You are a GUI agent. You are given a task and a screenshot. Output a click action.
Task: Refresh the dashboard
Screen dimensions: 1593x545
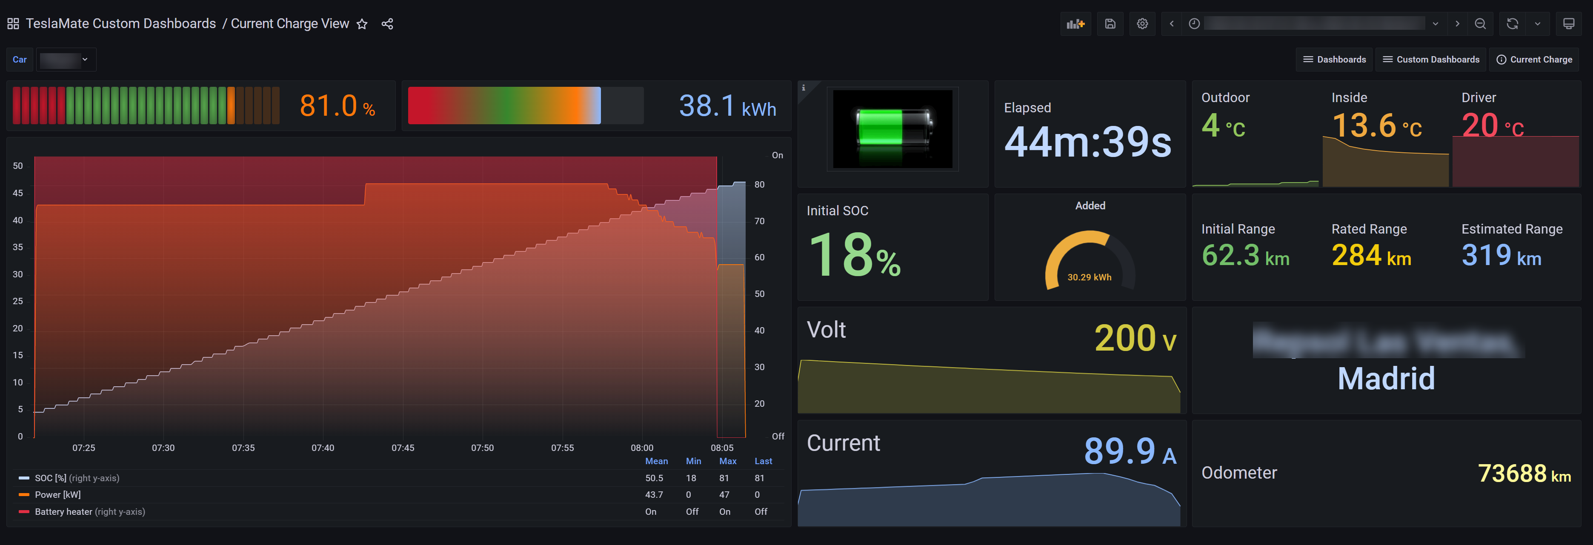1512,23
